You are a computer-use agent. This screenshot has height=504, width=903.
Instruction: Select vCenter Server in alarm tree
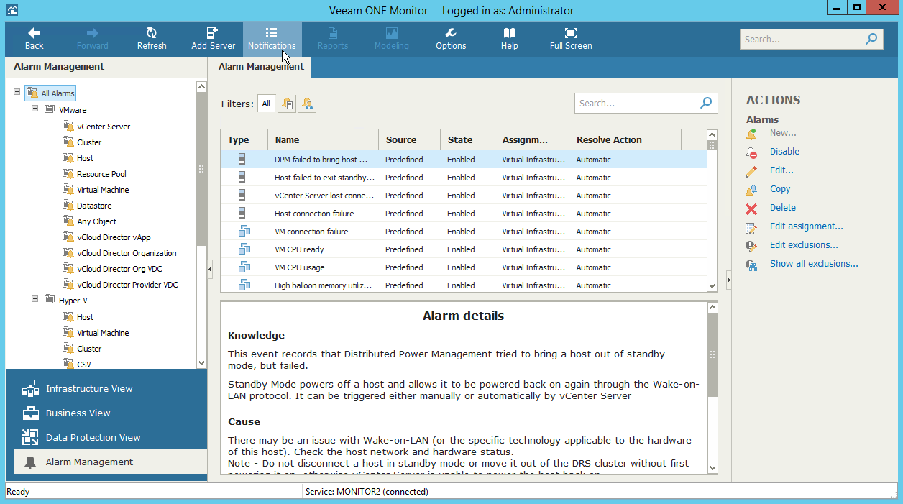click(104, 127)
